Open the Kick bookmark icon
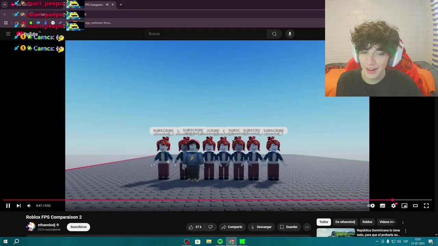This screenshot has width=438, height=246. coord(31,23)
